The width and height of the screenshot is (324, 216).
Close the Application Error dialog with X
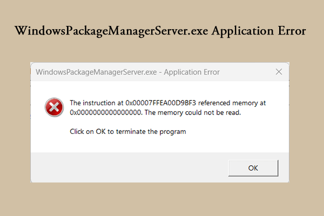(x=279, y=72)
